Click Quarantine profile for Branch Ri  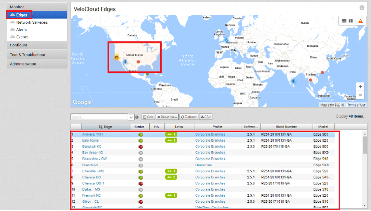click(x=204, y=165)
